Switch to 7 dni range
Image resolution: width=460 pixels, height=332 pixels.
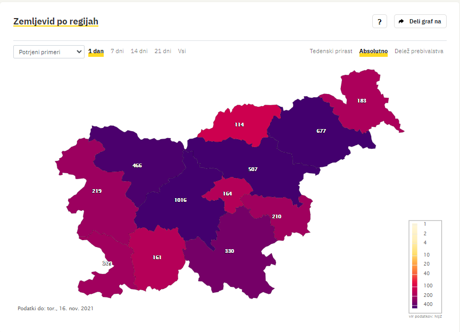[x=117, y=52]
